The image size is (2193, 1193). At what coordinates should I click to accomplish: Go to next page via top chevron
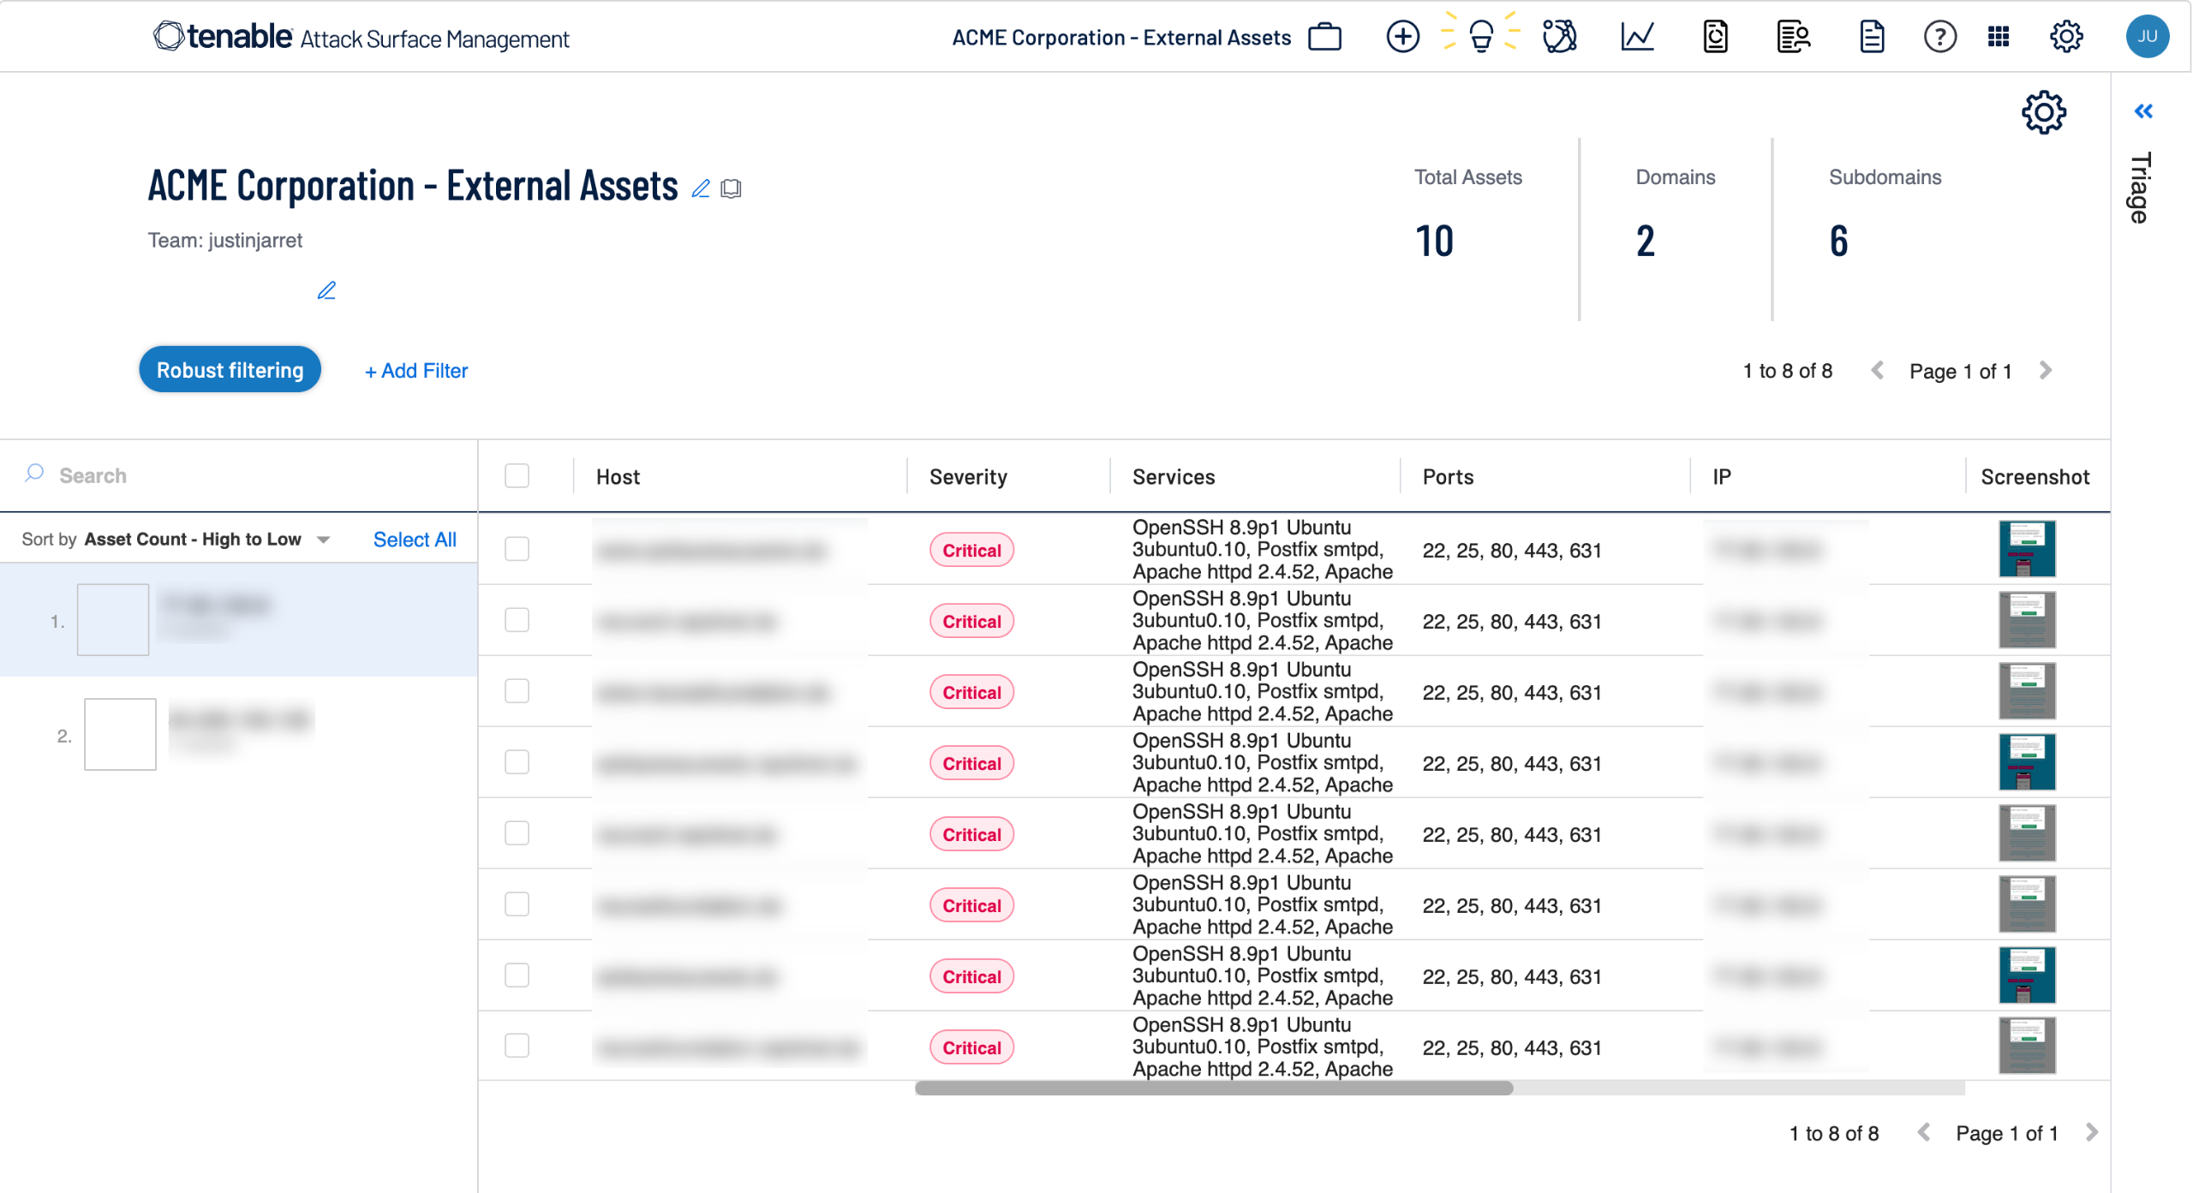point(2047,371)
